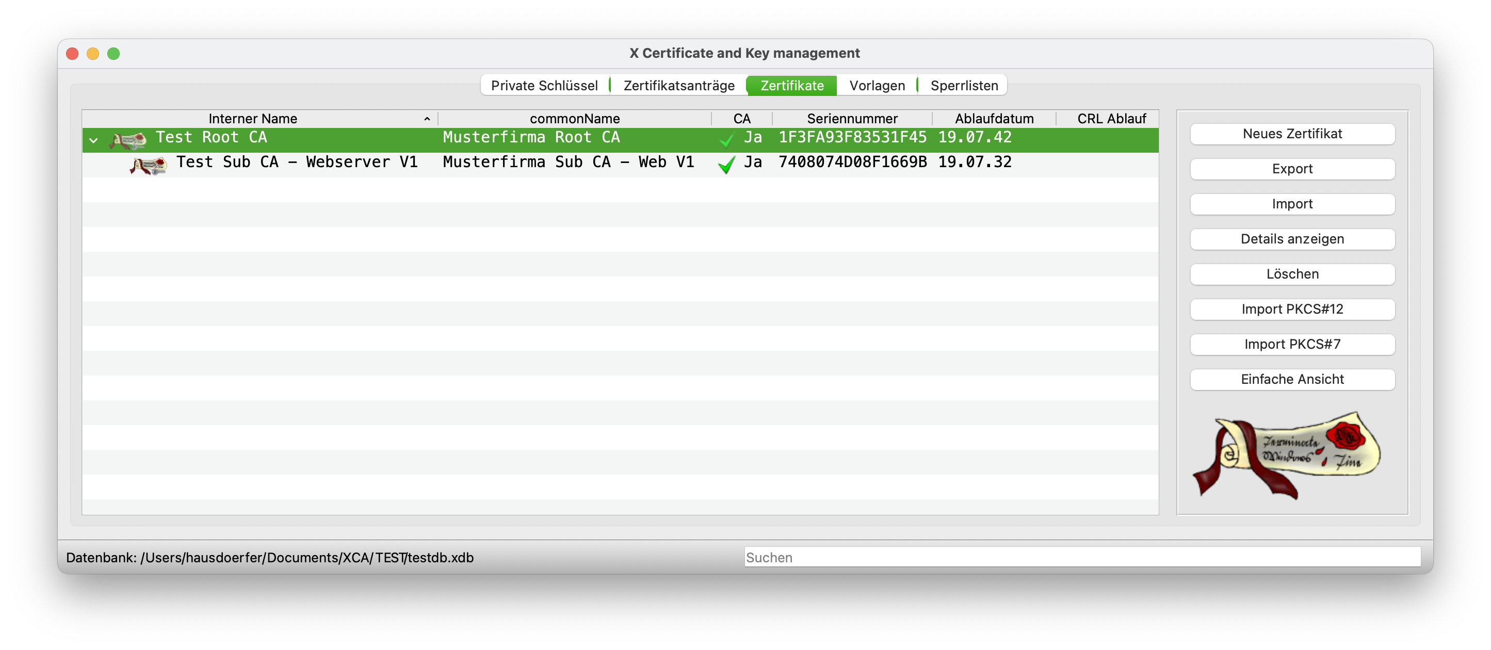Screen dimensions: 1491x650
Task: Click Details anzeigen button
Action: (x=1291, y=239)
